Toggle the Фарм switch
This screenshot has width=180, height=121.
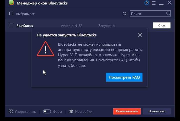click(x=47, y=111)
